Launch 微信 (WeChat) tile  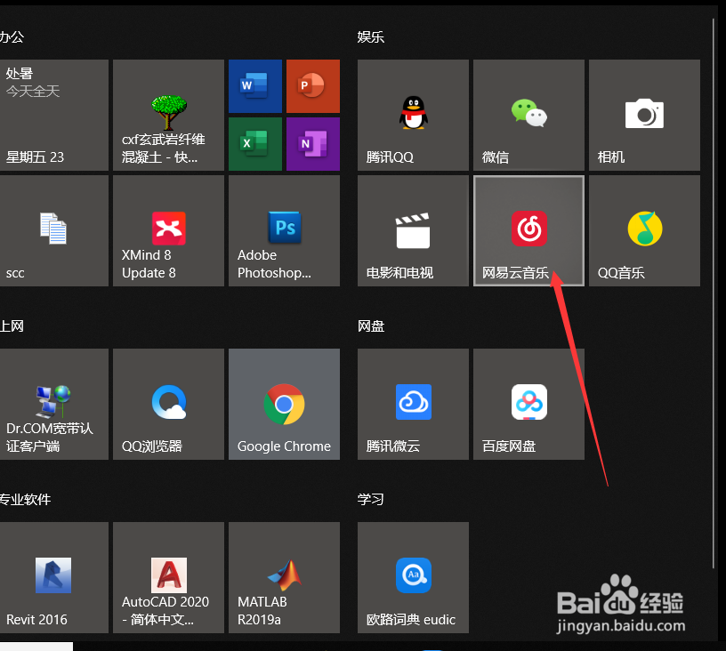coord(528,116)
